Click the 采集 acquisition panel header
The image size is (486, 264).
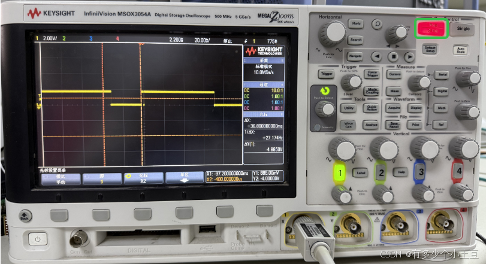[264, 60]
